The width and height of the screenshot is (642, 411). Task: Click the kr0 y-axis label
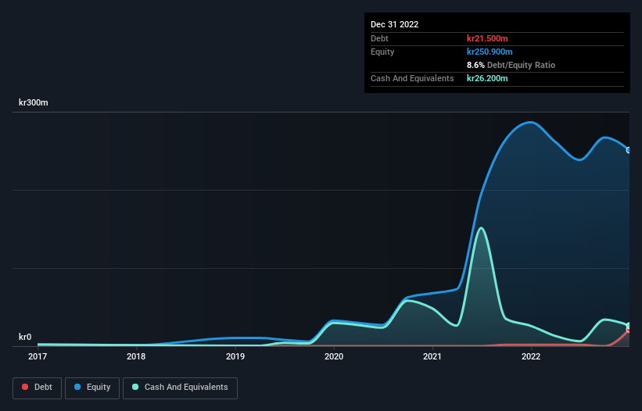tap(25, 337)
